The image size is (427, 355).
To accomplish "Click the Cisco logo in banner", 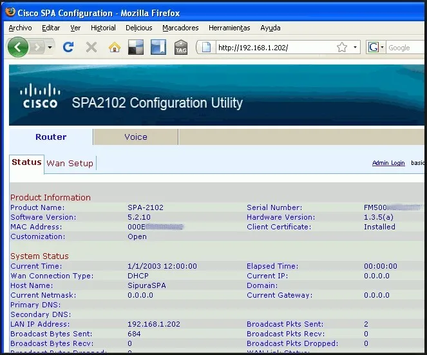I will tap(40, 95).
